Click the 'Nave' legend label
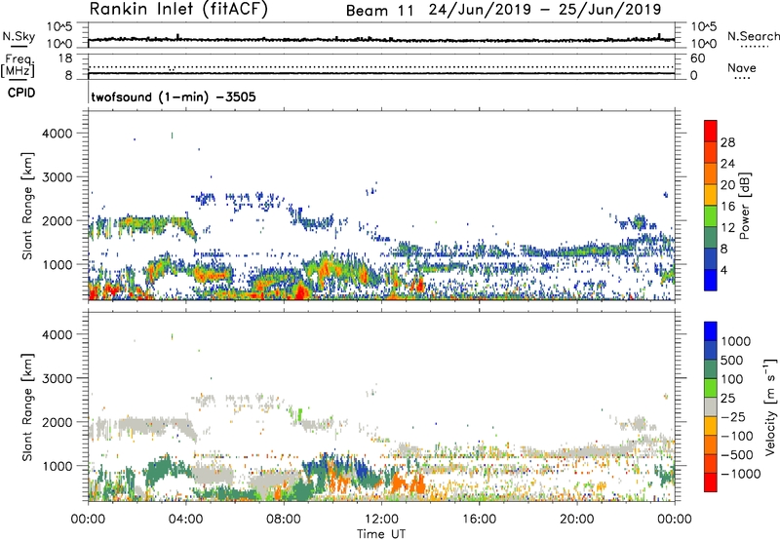780x540 pixels. tap(742, 68)
